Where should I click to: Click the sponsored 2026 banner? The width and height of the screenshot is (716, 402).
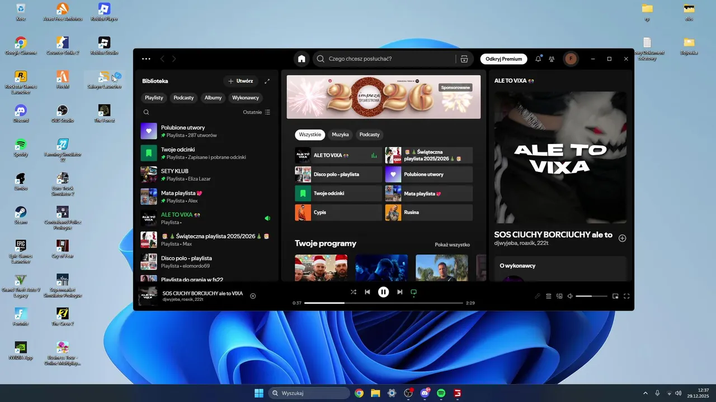(x=383, y=97)
